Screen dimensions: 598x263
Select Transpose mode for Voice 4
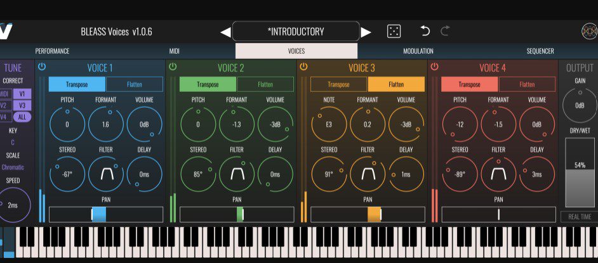pos(470,84)
